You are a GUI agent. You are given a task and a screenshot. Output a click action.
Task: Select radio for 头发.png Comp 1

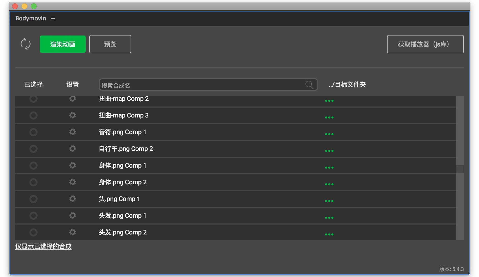click(33, 216)
